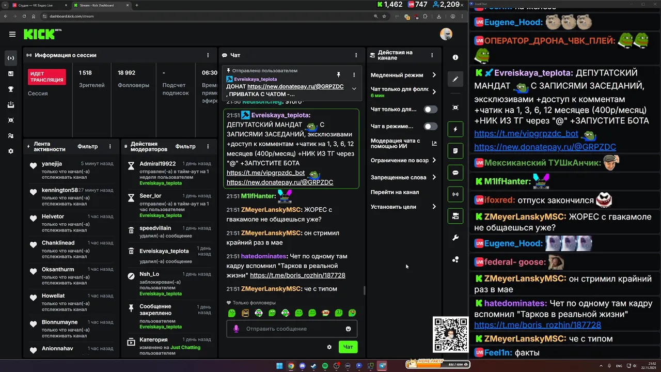The width and height of the screenshot is (661, 372).
Task: Open Spotify from the taskbar
Action: (325, 366)
